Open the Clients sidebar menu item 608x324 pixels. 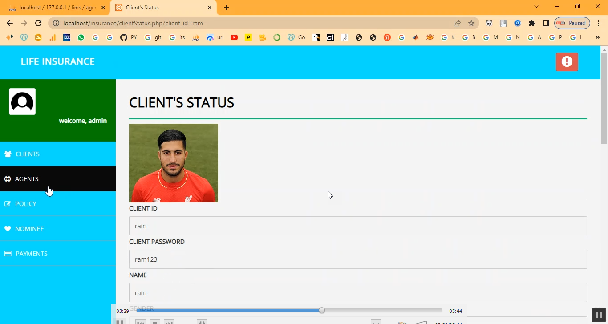[28, 154]
